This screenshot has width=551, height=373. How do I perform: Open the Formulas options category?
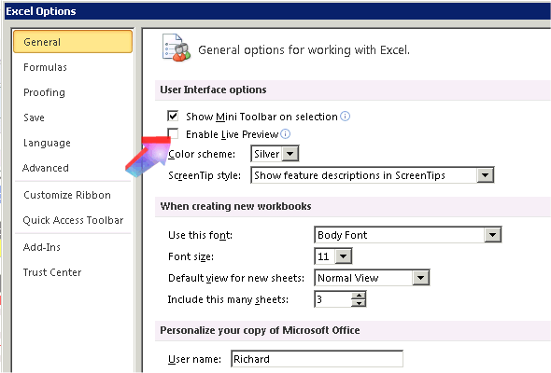[x=45, y=67]
